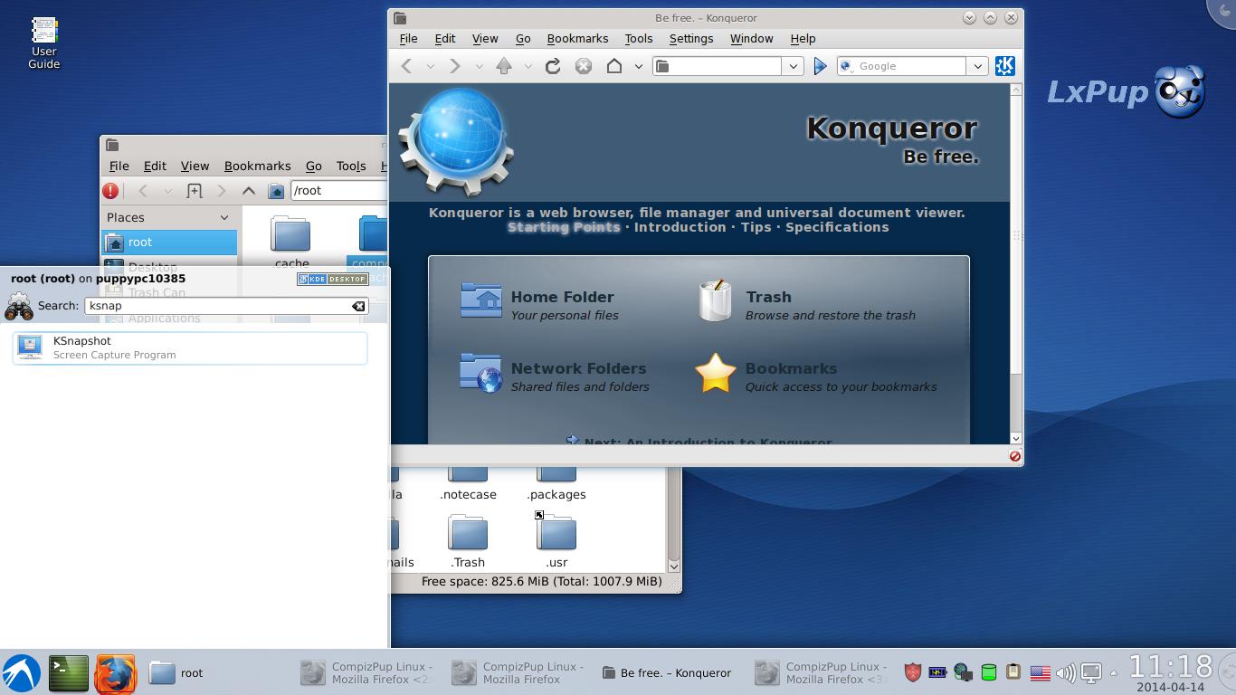Click the firewall shield tray icon
This screenshot has width=1236, height=695.
(x=913, y=672)
